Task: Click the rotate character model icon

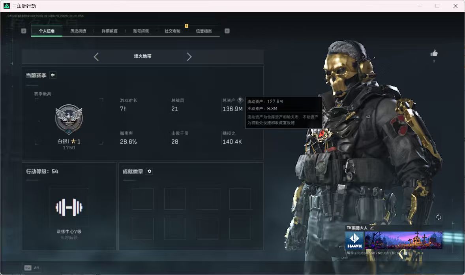Action: tap(439, 217)
